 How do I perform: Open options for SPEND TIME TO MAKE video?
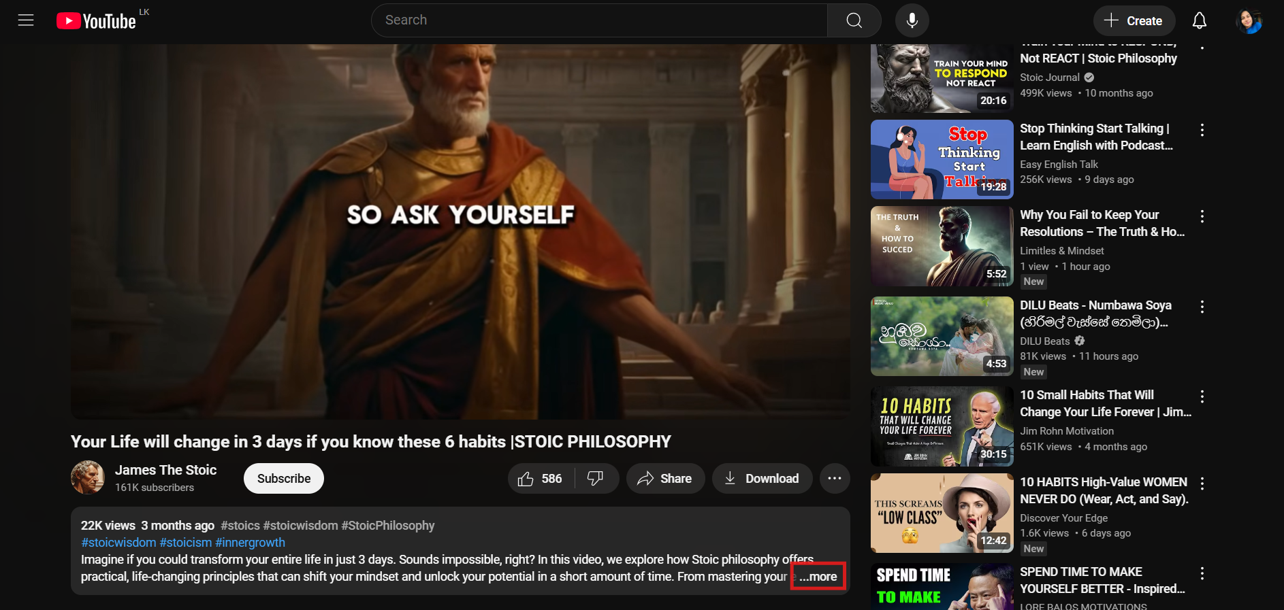(x=1202, y=573)
